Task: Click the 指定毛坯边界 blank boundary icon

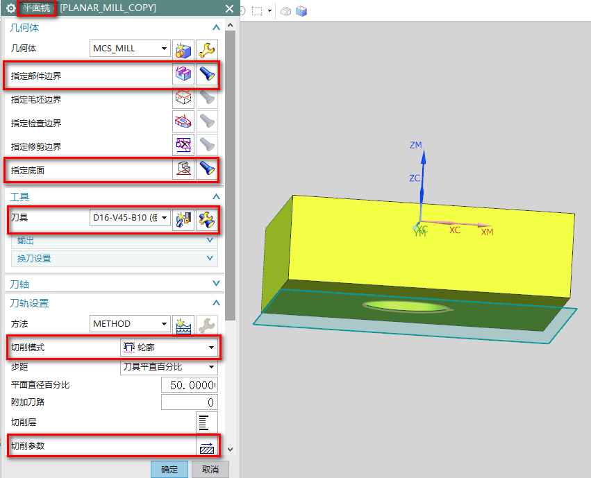Action: tap(183, 99)
